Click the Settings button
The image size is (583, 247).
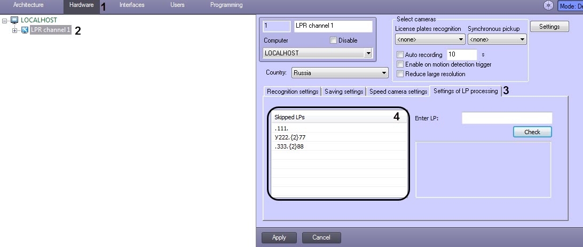(549, 27)
